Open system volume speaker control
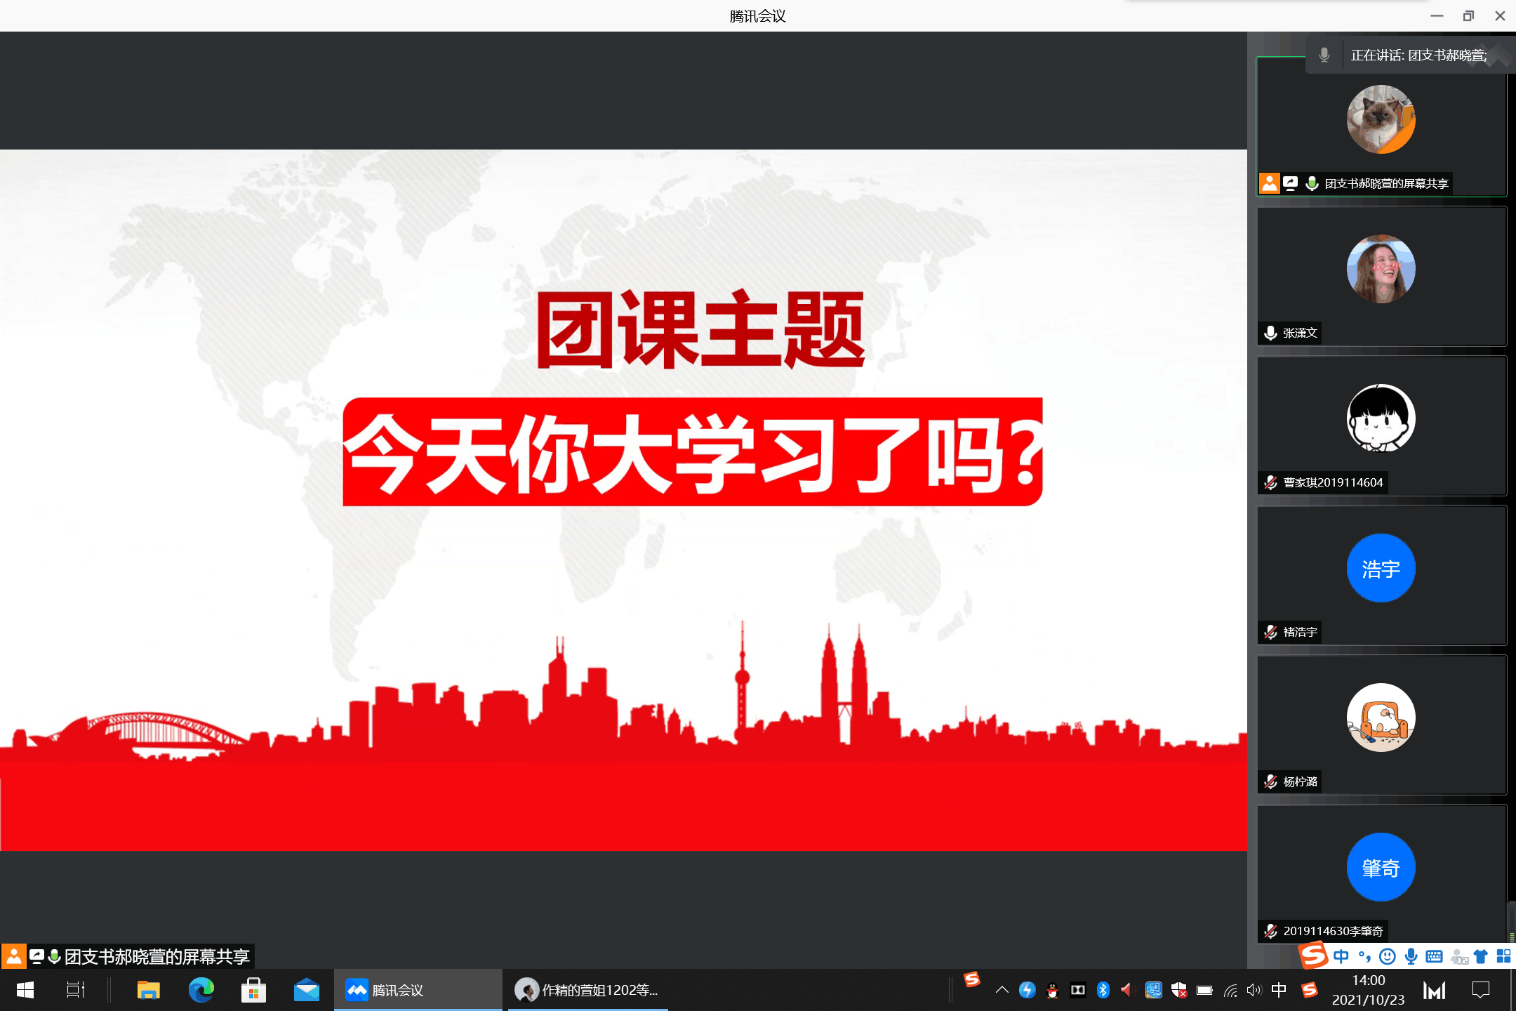This screenshot has width=1516, height=1011. [1254, 990]
